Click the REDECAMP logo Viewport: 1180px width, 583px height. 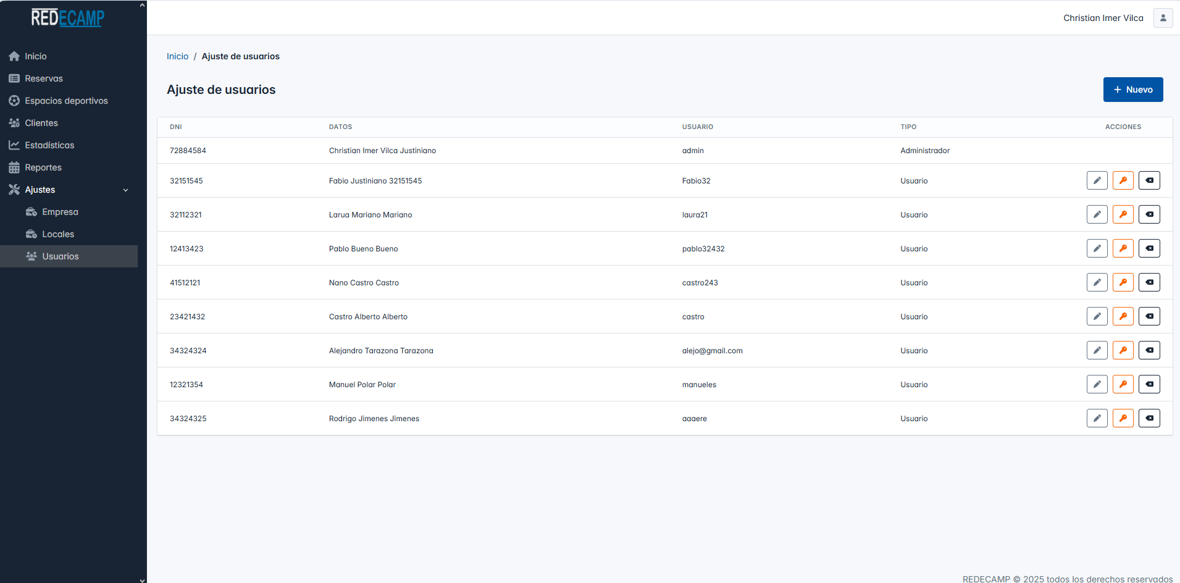68,18
